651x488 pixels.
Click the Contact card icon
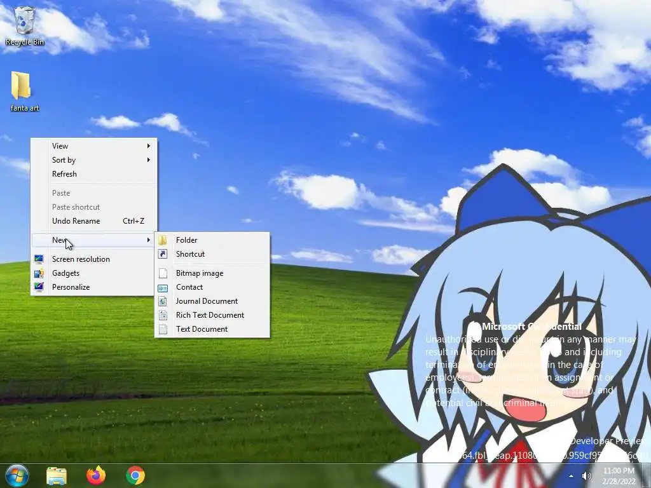pos(163,287)
